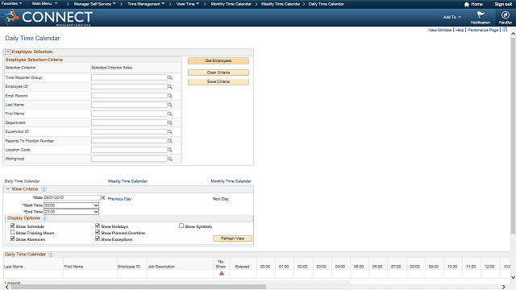Open help icon beside Daily Time Calendar grid
Image resolution: width=516 pixels, height=290 pixels.
click(x=51, y=255)
